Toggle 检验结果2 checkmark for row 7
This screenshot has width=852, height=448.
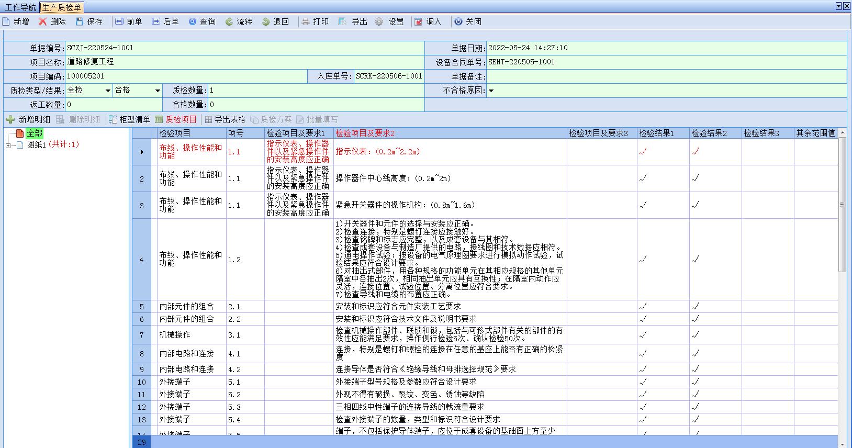tap(695, 334)
